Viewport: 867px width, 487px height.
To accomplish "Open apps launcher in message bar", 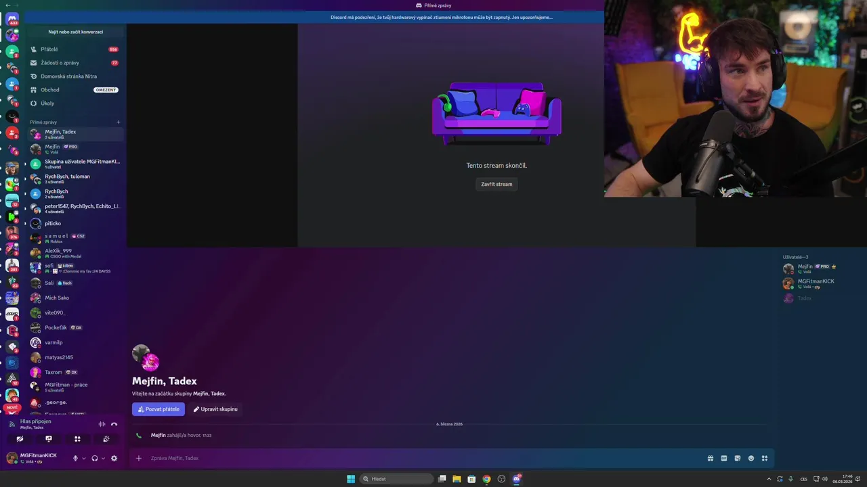I will click(x=765, y=458).
